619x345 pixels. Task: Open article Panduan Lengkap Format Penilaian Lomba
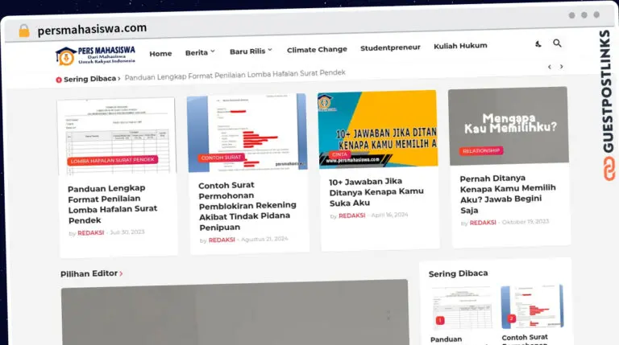click(112, 204)
